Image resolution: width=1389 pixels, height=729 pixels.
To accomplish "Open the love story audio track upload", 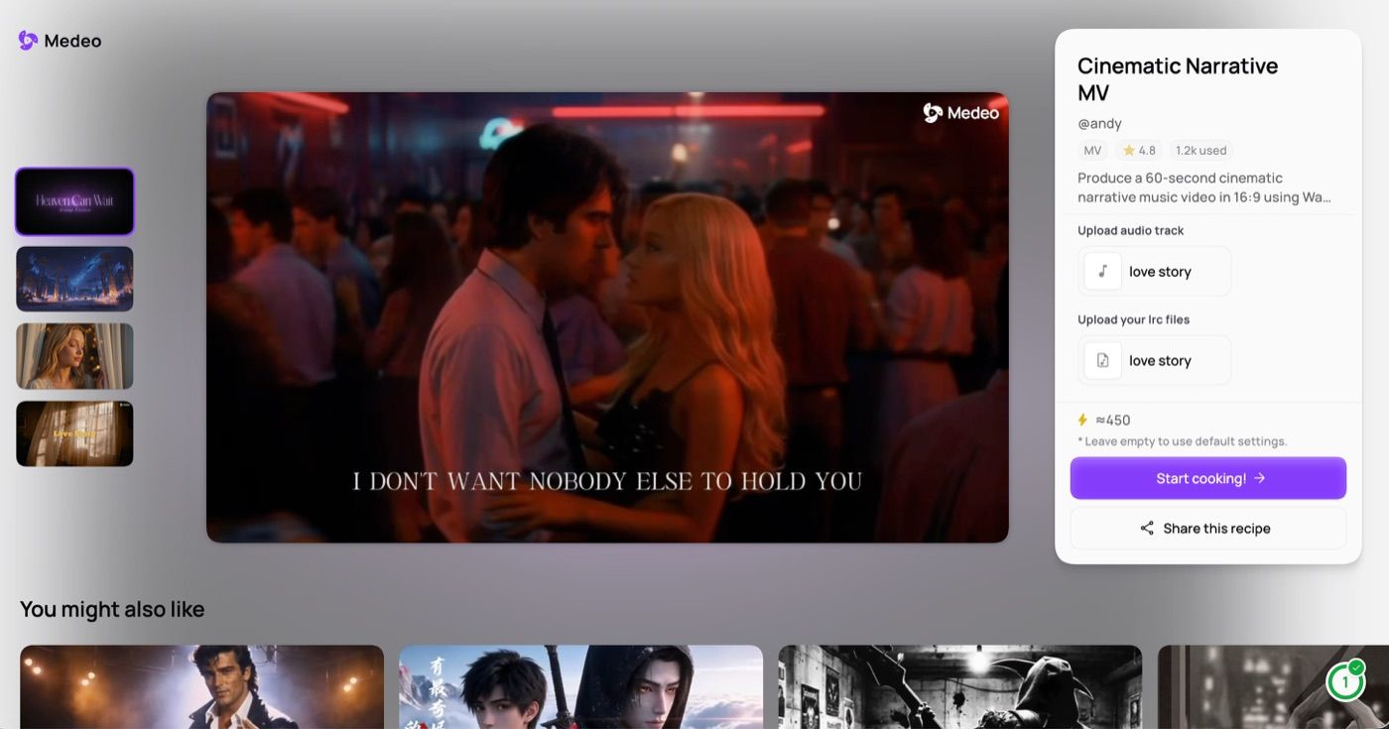I will tap(1154, 271).
